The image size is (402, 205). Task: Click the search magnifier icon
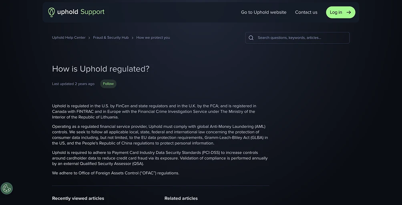click(251, 38)
